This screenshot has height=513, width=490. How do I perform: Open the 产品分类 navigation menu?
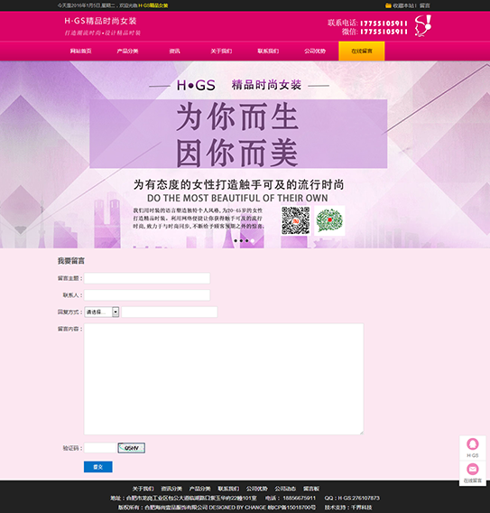(x=127, y=51)
